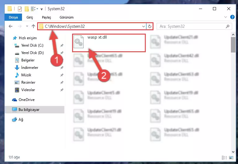Click the Müzik note icon
Screen dimensions: 238x164
[17, 75]
